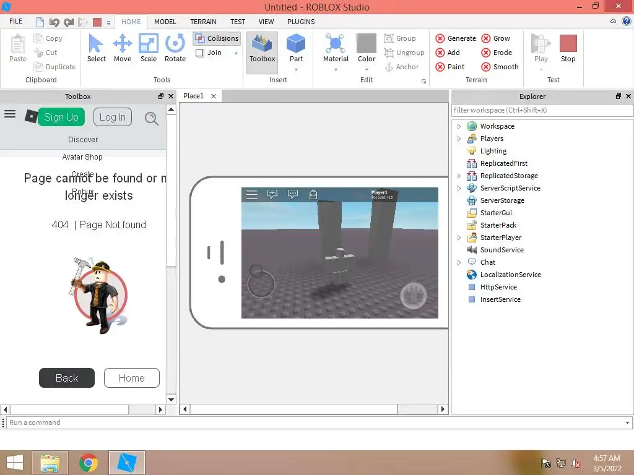Click the Grow terrain tool
The height and width of the screenshot is (475, 634).
496,38
